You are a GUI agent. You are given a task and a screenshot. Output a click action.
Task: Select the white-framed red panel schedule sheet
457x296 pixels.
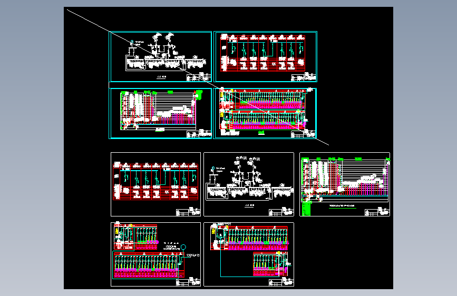point(155,184)
